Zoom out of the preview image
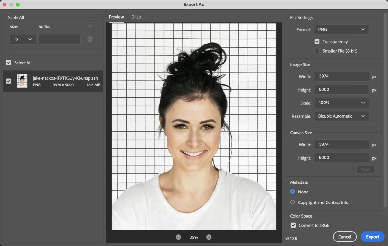Screen dimensions: 388x246 178,237
